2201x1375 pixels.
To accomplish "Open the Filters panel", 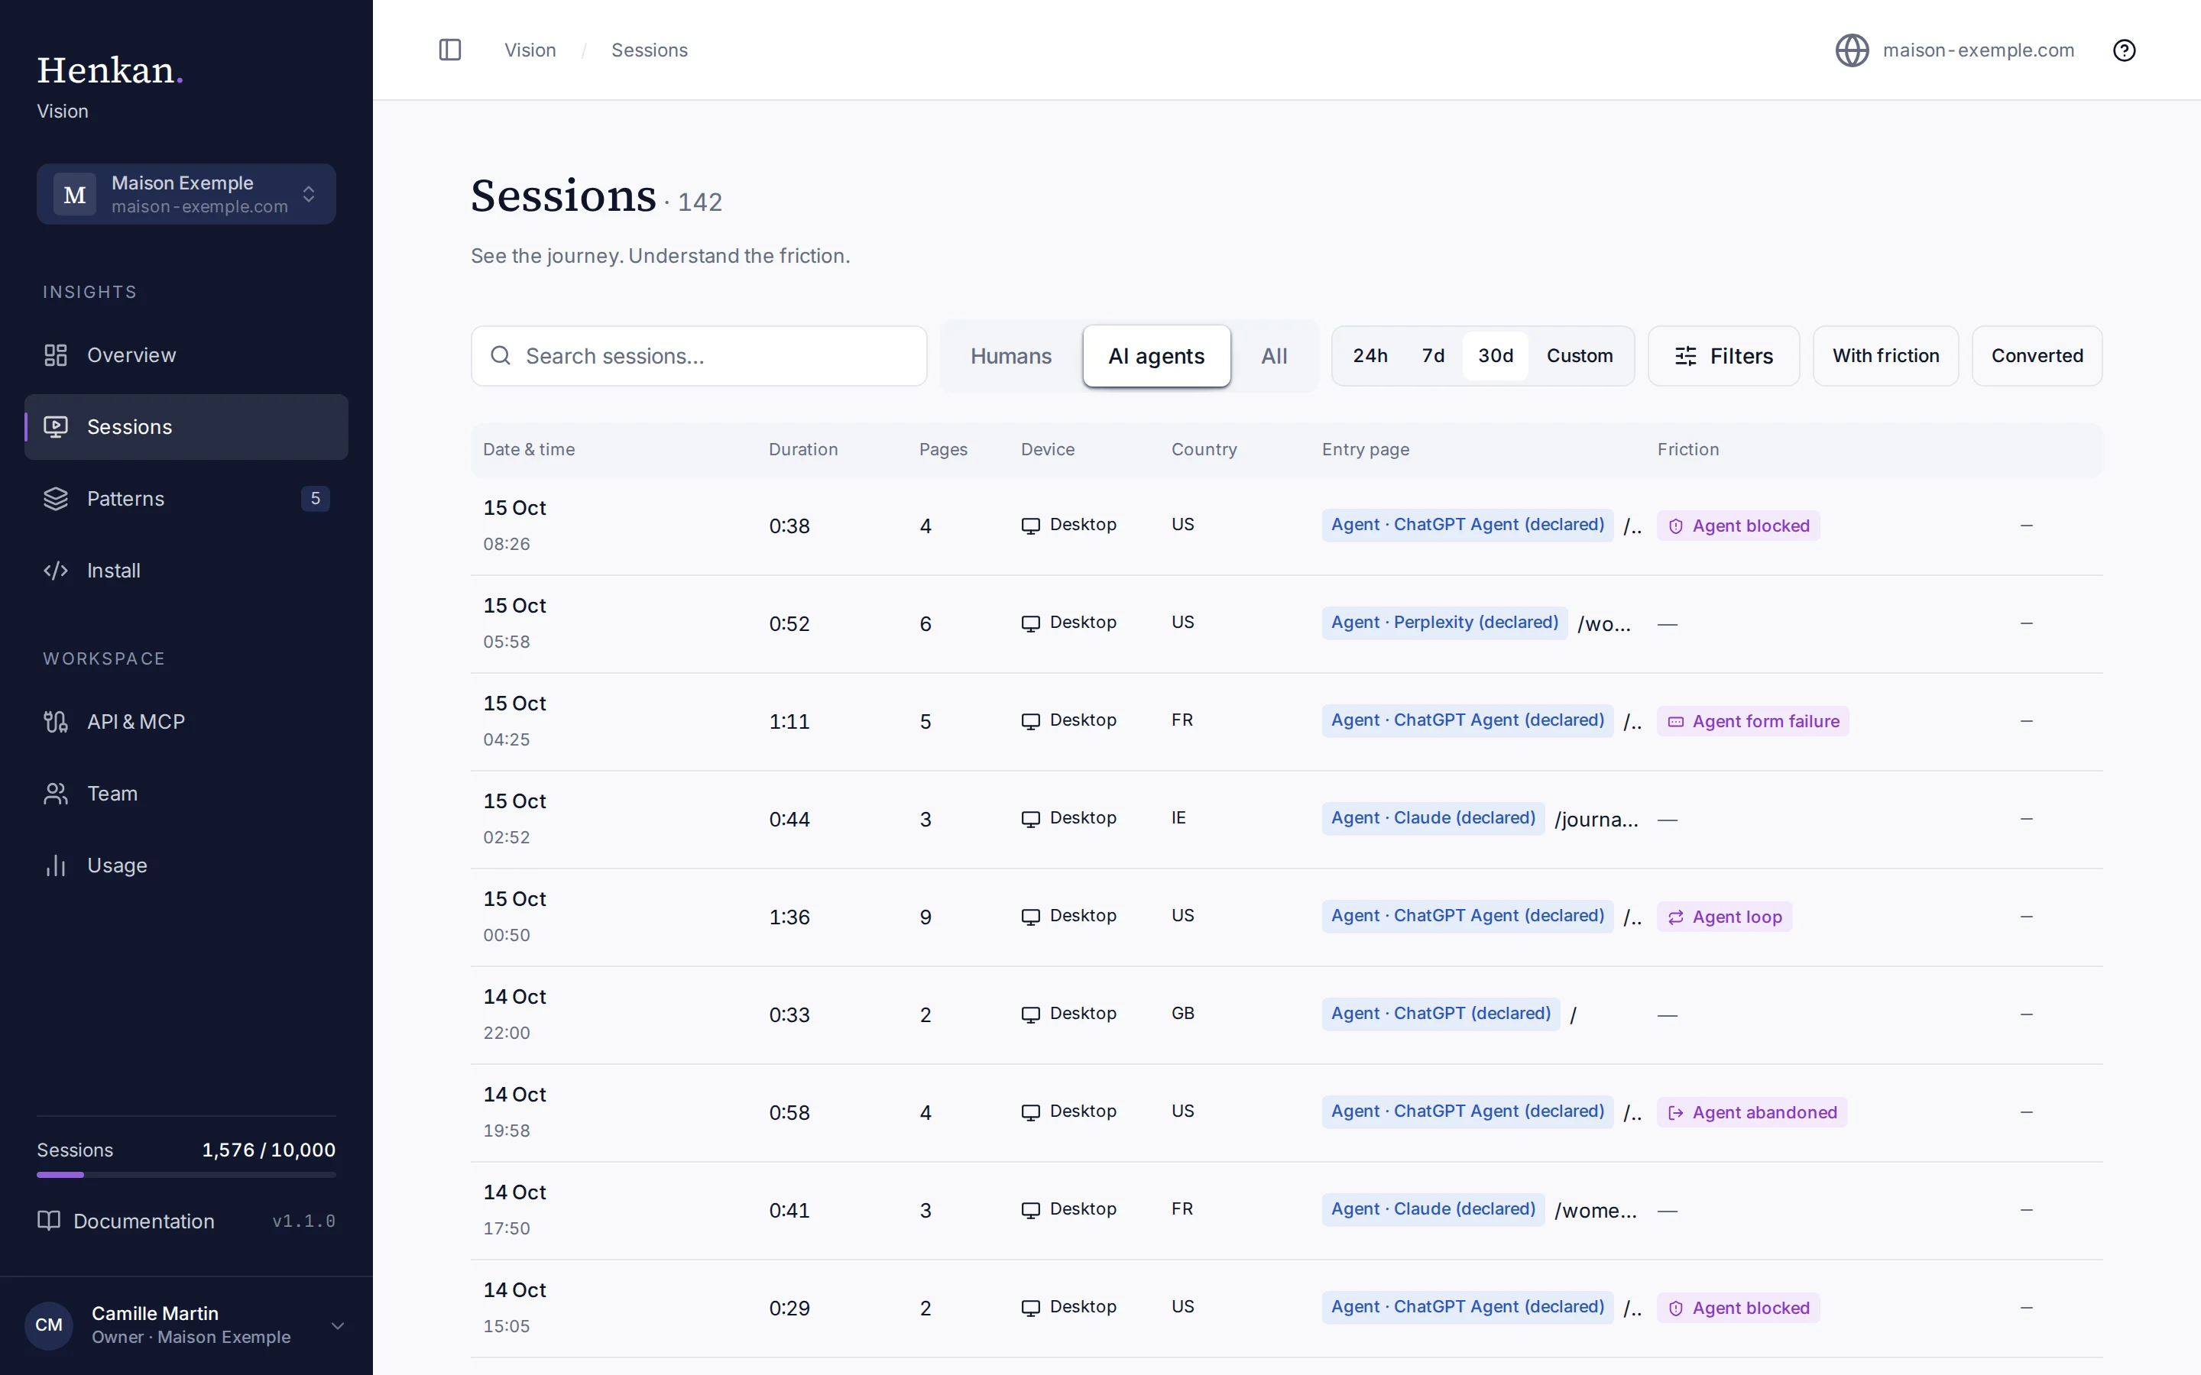I will 1723,355.
